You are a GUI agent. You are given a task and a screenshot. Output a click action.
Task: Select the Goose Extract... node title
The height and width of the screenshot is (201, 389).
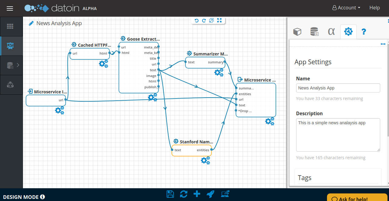[143, 39]
